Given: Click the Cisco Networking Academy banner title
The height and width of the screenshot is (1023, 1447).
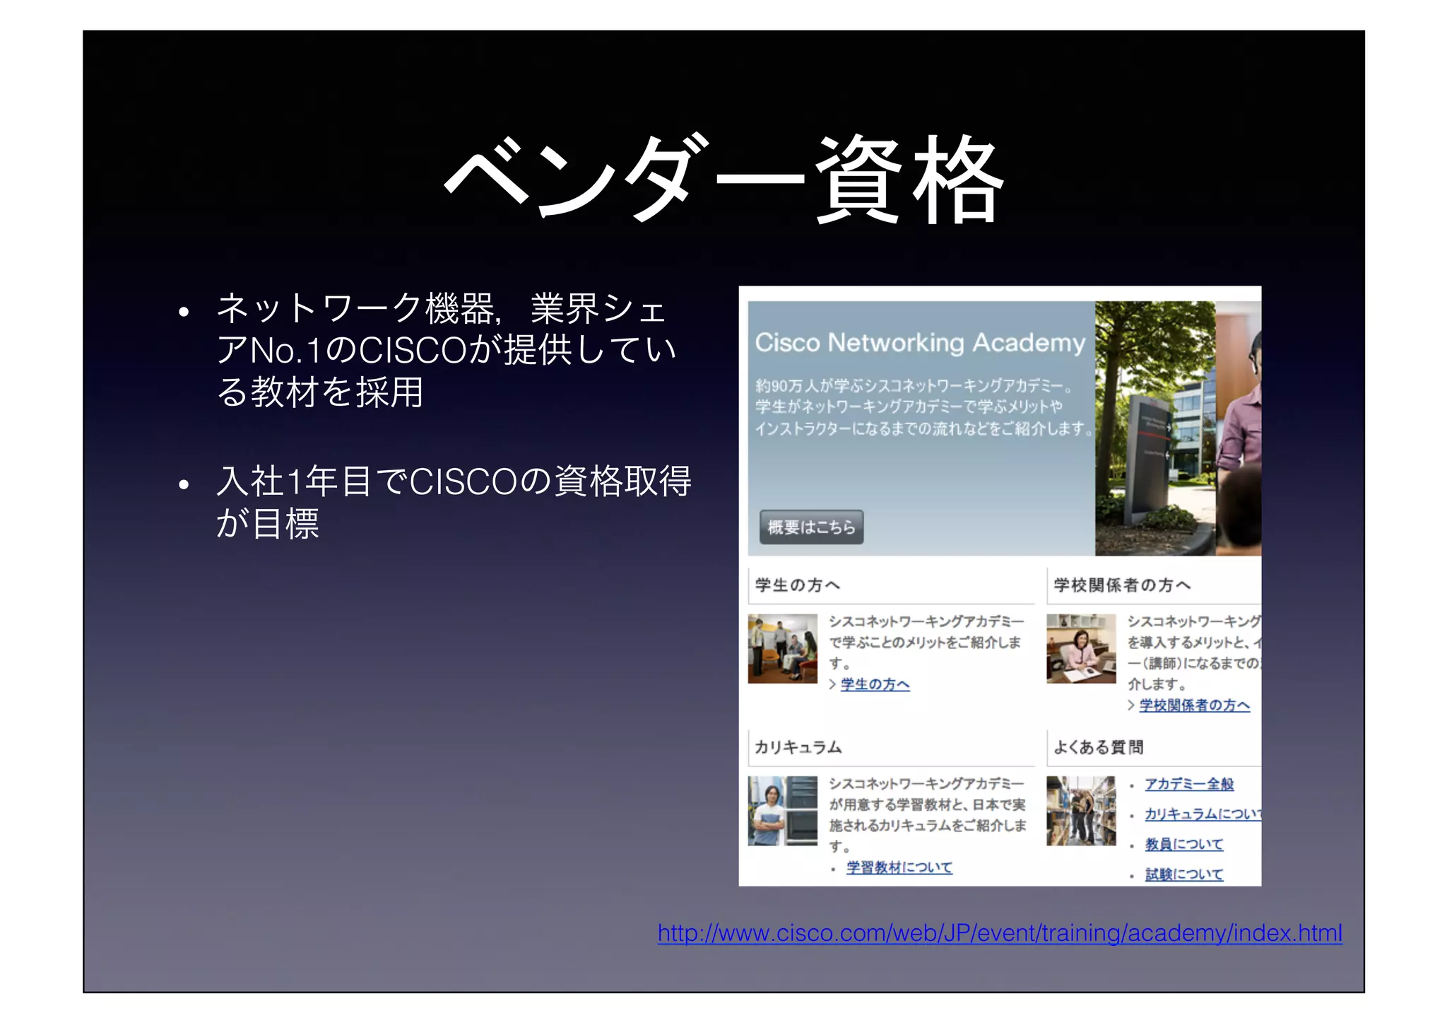Looking at the screenshot, I should pos(920,343).
